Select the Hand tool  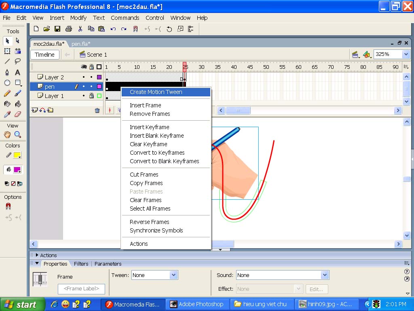click(x=7, y=134)
